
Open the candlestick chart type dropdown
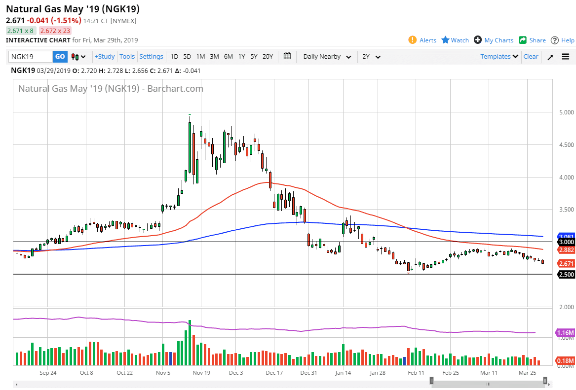(x=78, y=57)
